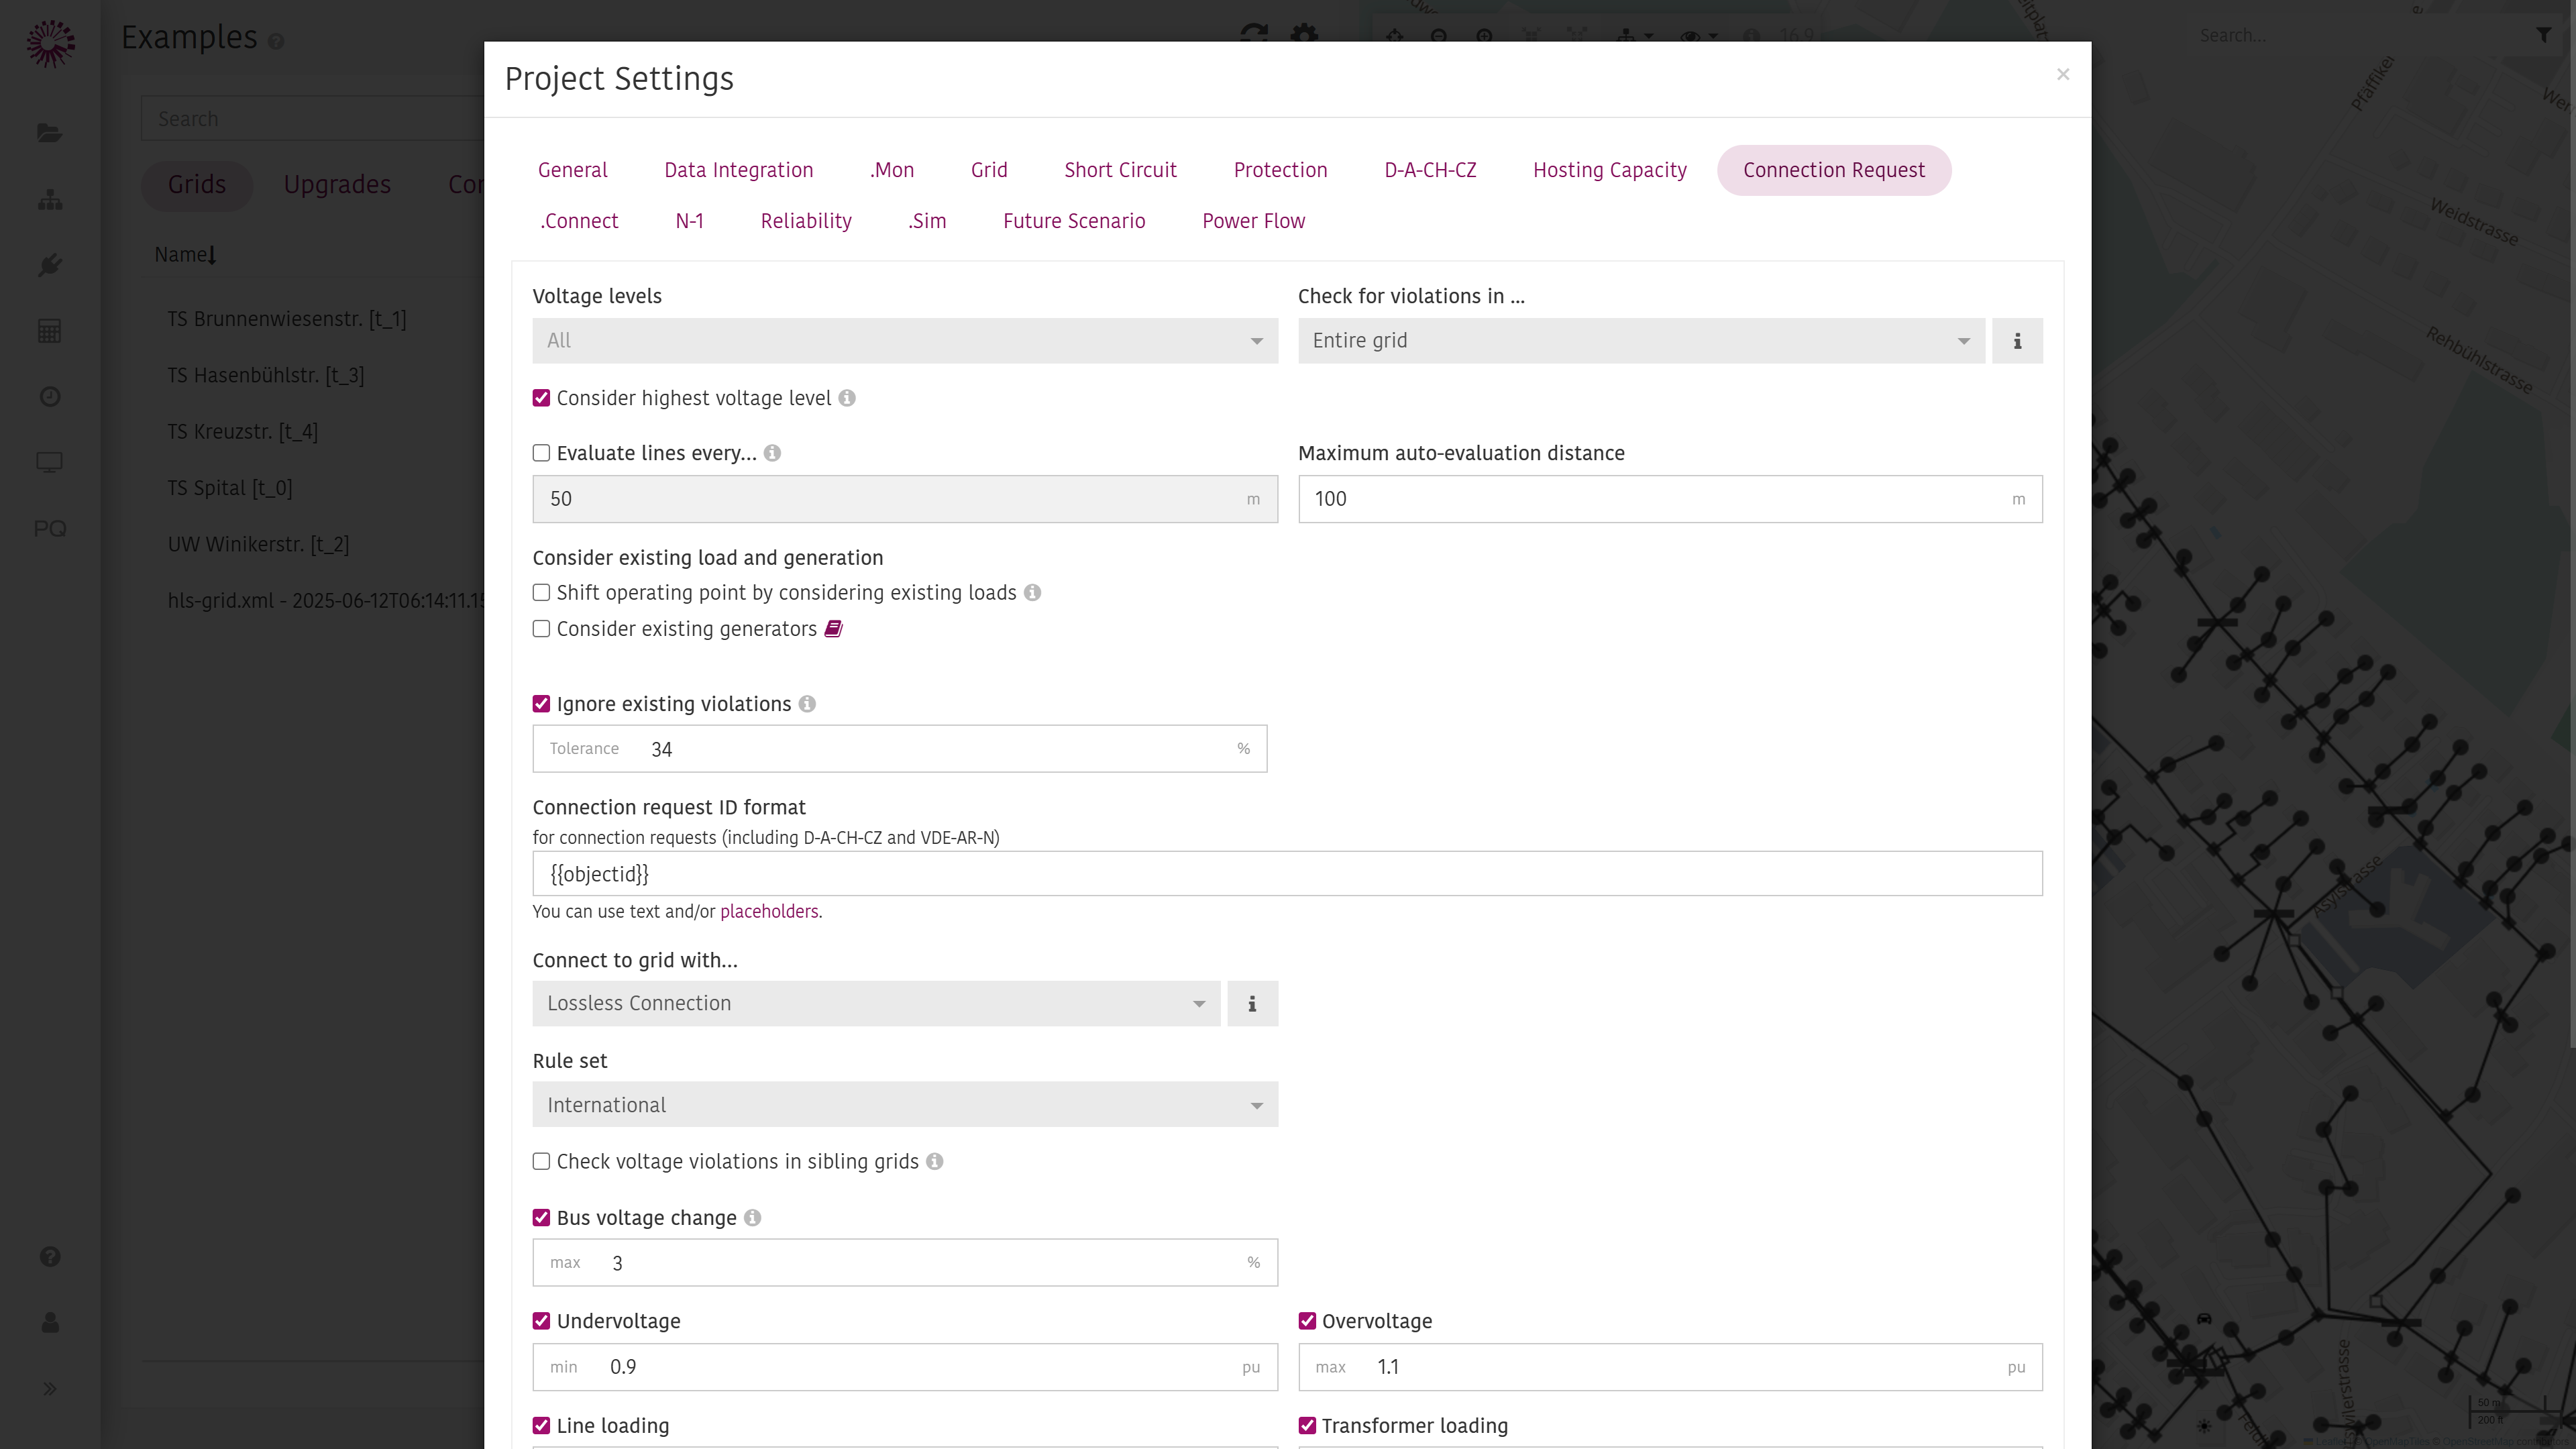The image size is (2576, 1449).
Task: Click the help question mark icon in sidebar
Action: [50, 1257]
